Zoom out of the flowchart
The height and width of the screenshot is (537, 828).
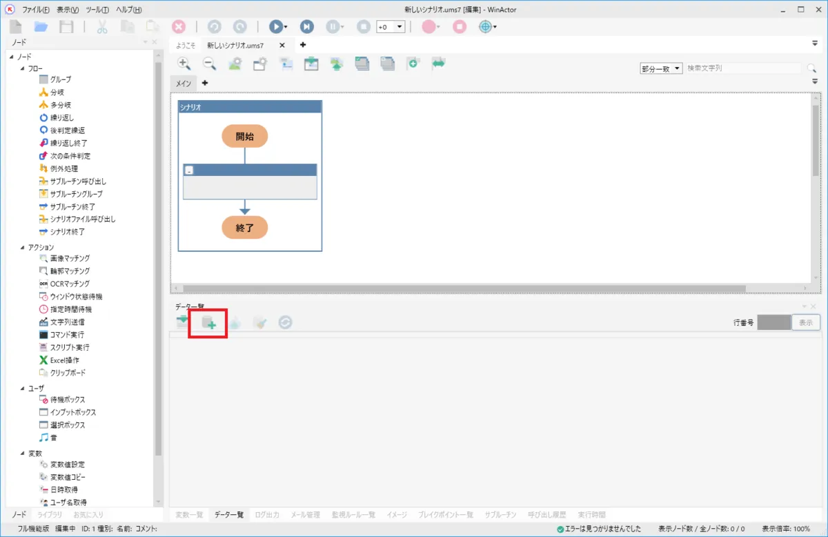point(208,64)
